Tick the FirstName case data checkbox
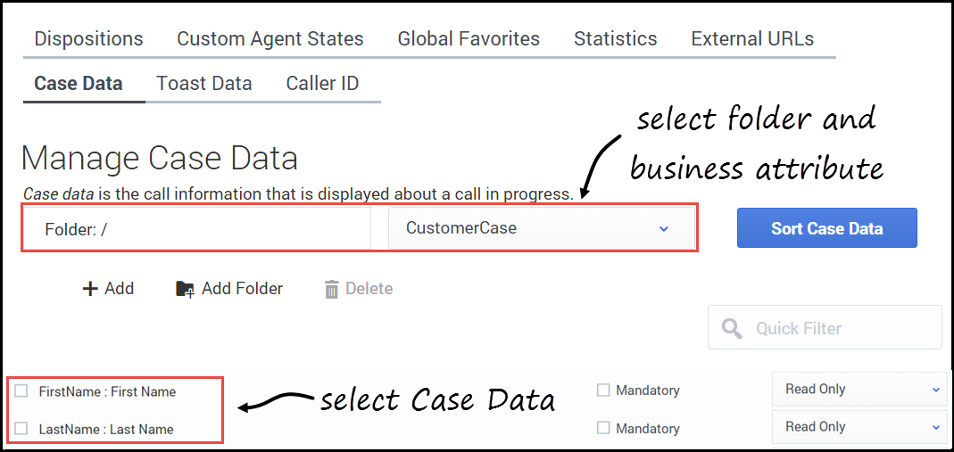The image size is (954, 452). coord(21,390)
